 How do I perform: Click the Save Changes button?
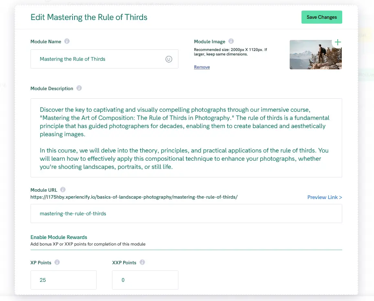tap(321, 17)
